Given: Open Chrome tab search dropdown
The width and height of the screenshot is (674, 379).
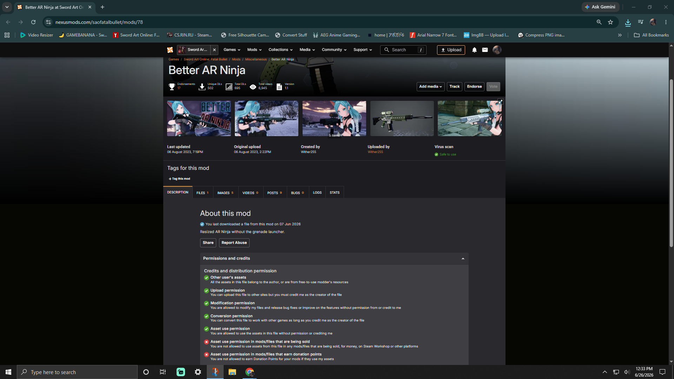Looking at the screenshot, I should (7, 7).
